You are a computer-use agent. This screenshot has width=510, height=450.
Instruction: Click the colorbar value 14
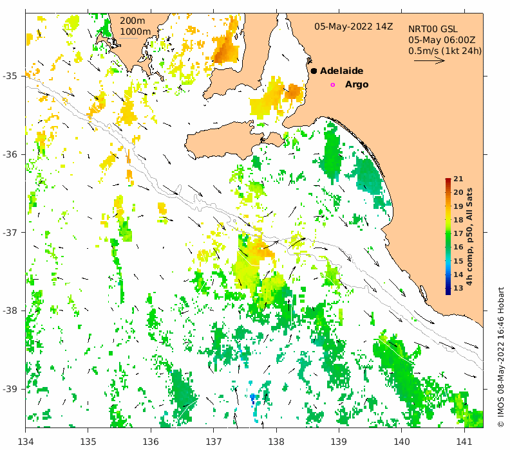pos(458,274)
